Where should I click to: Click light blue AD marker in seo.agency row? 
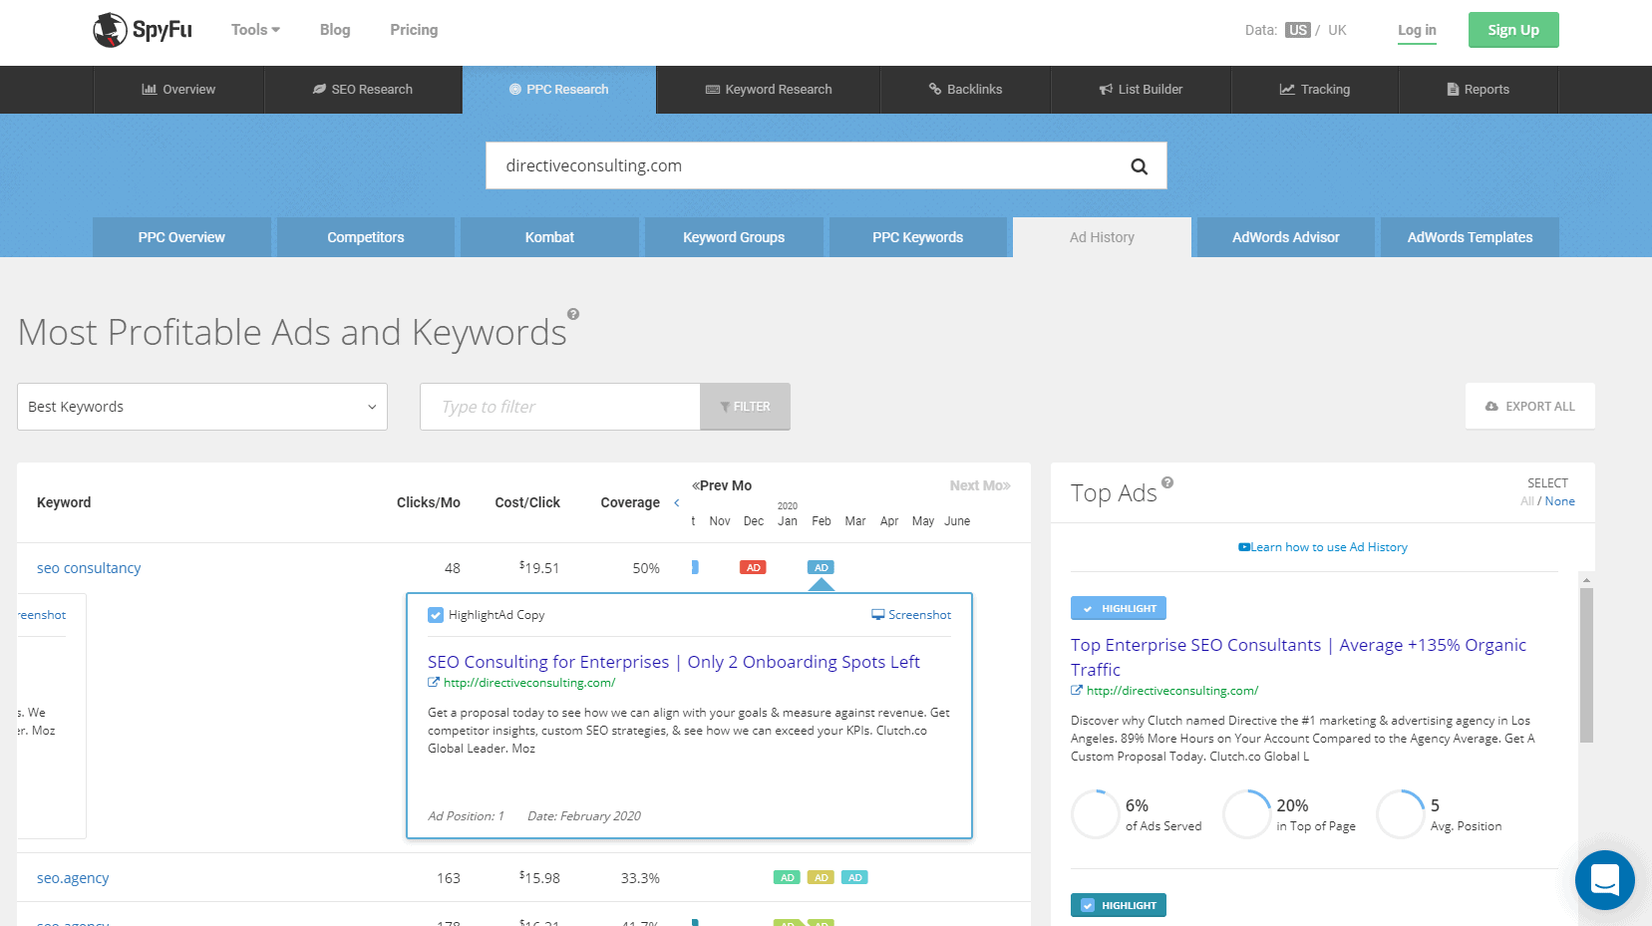click(854, 877)
